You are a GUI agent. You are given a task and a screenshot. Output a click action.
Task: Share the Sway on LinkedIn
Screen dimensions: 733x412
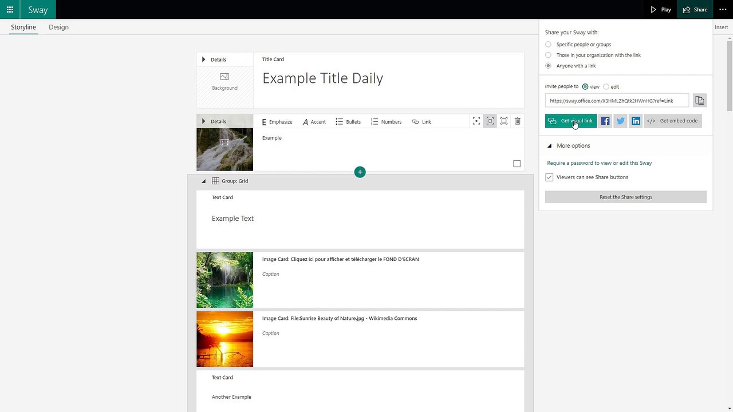pyautogui.click(x=636, y=121)
